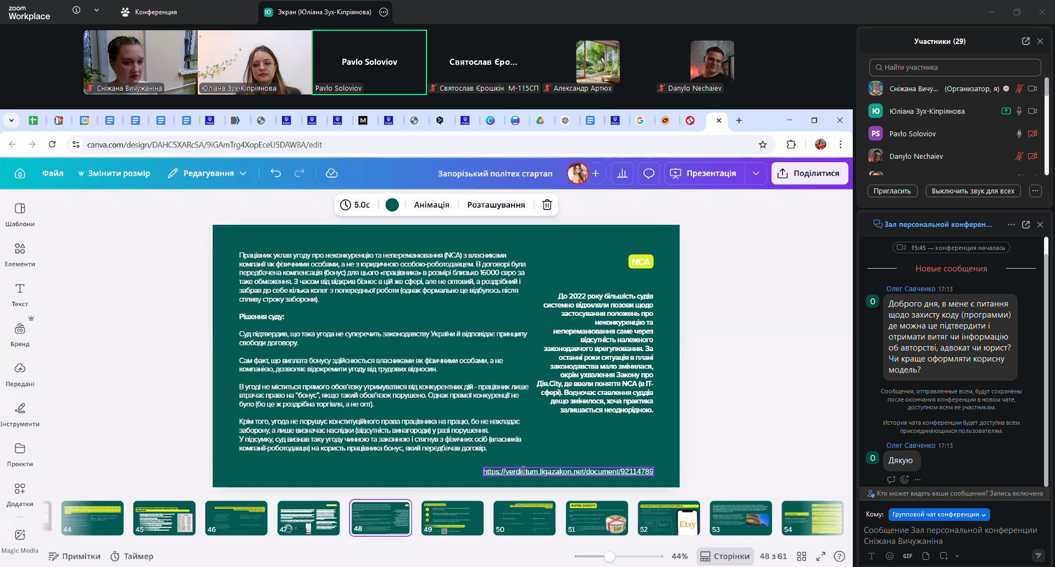Select the Text tool in sidebar
This screenshot has height=567, width=1055.
tap(20, 294)
